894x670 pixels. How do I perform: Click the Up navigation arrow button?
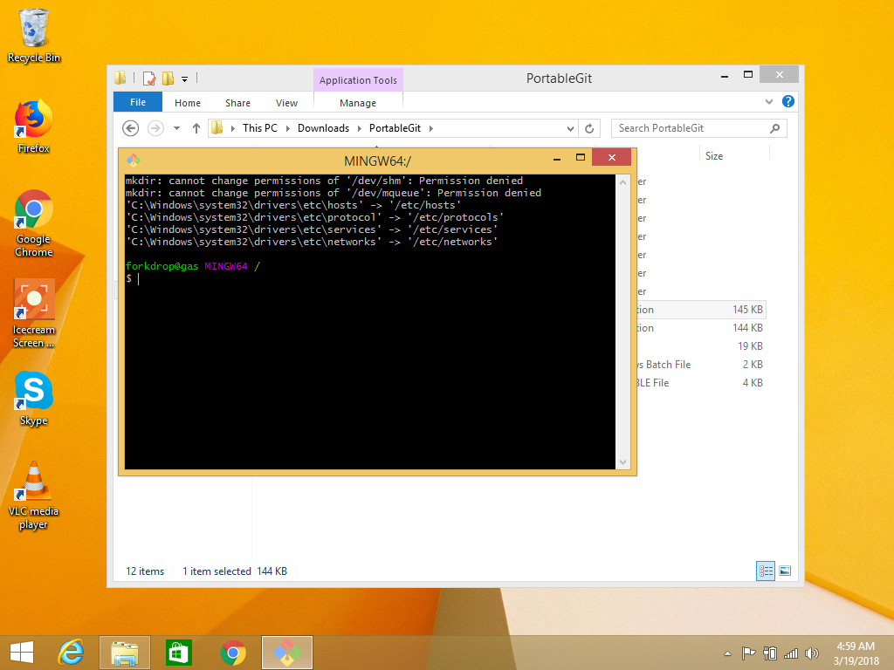196,127
